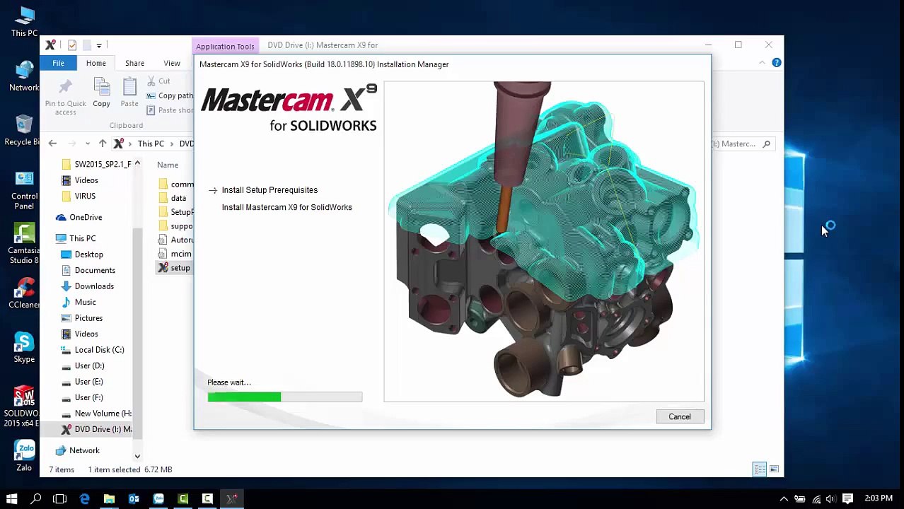Select VIRUS folder in navigation pane
904x509 pixels.
tap(79, 196)
